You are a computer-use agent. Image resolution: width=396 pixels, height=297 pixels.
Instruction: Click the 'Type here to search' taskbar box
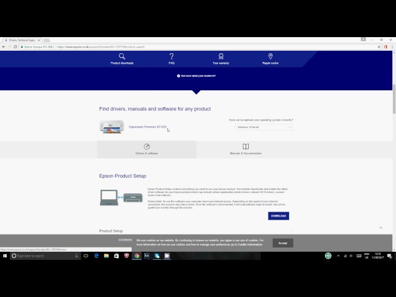45,256
